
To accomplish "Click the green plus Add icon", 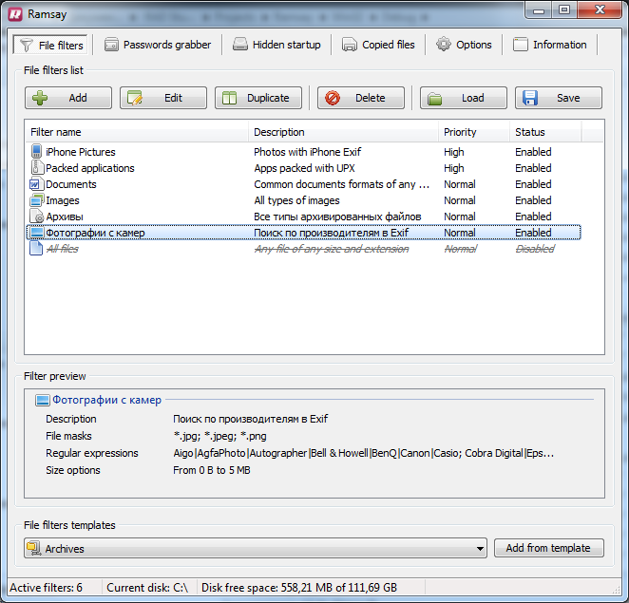I will coord(40,98).
